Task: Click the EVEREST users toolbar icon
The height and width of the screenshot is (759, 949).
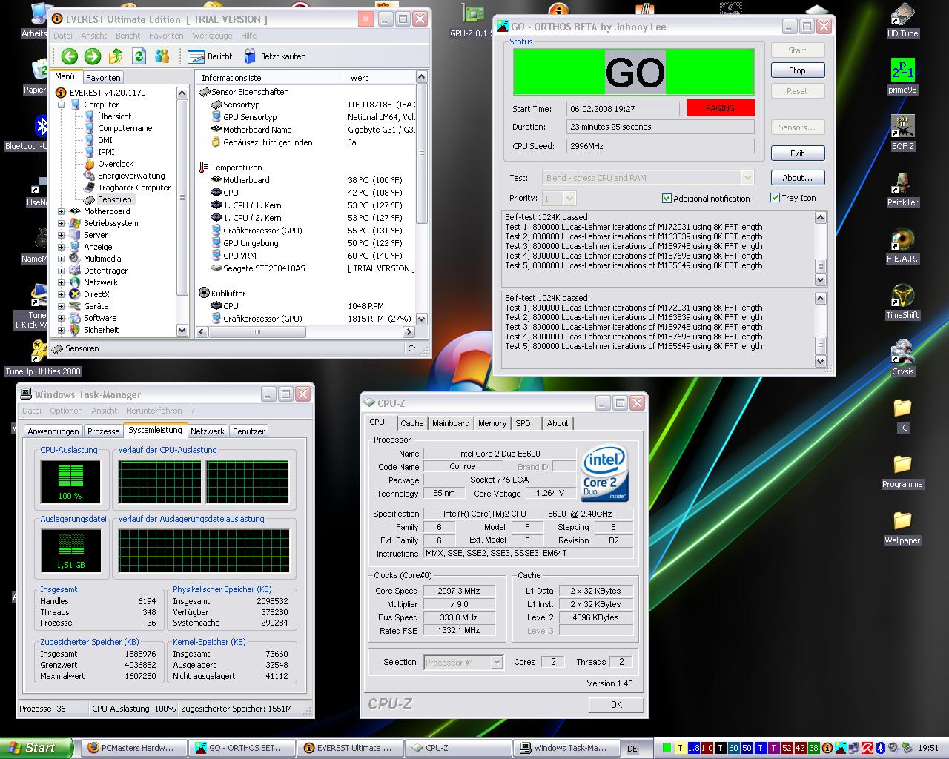Action: click(x=162, y=56)
